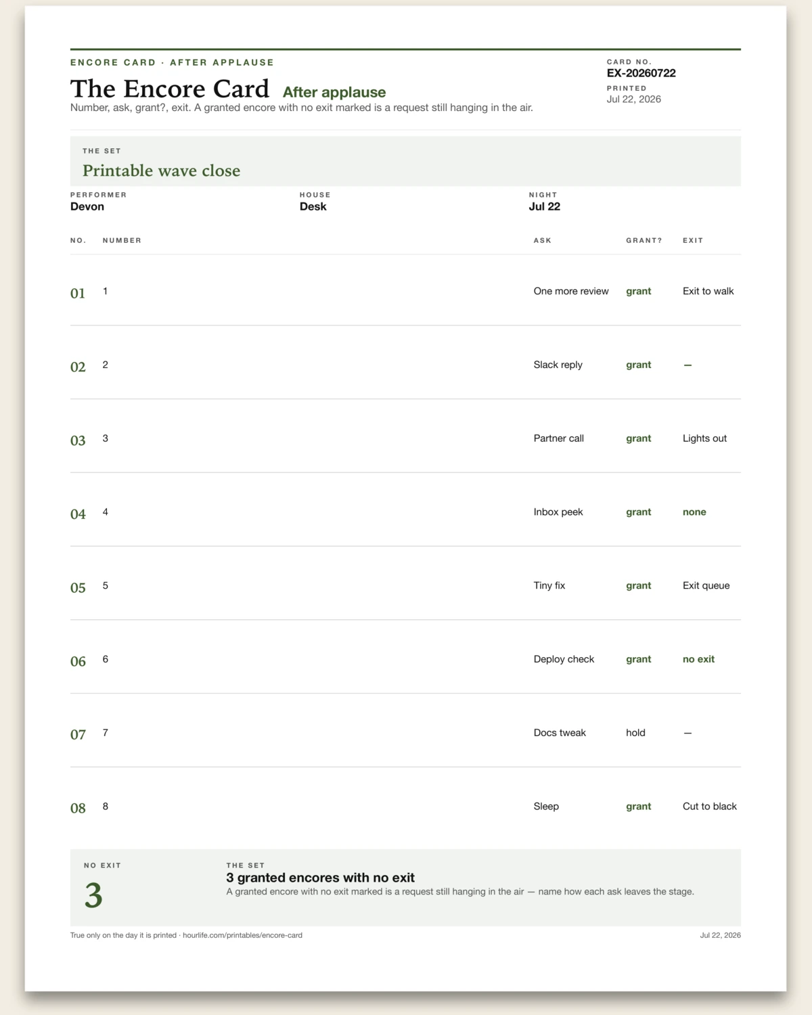Click the performer name Devon

pos(87,206)
